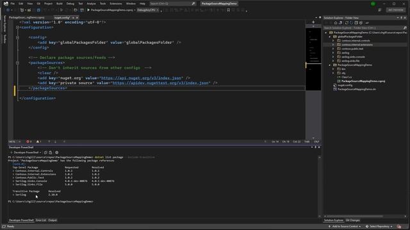Screen dimensions: 410x230
Task: Open the editor zoom level dropdown
Action: pyautogui.click(x=14, y=142)
